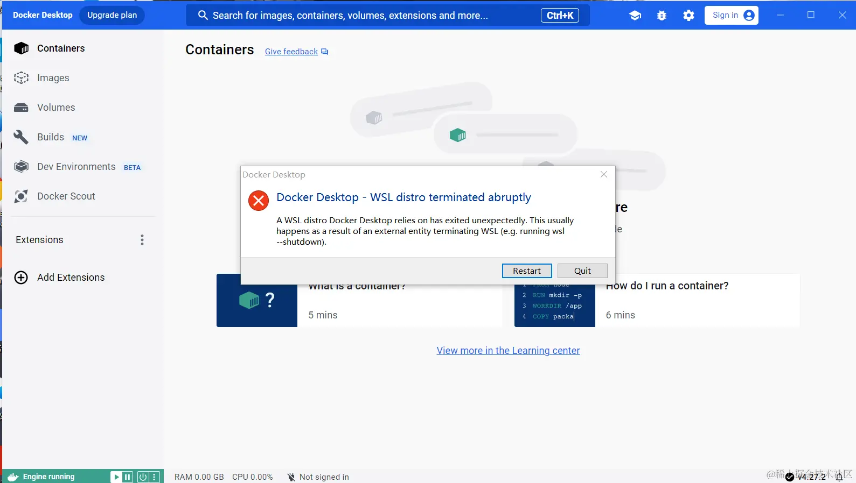Open engine status three-dot menu
This screenshot has height=483, width=856.
point(154,477)
